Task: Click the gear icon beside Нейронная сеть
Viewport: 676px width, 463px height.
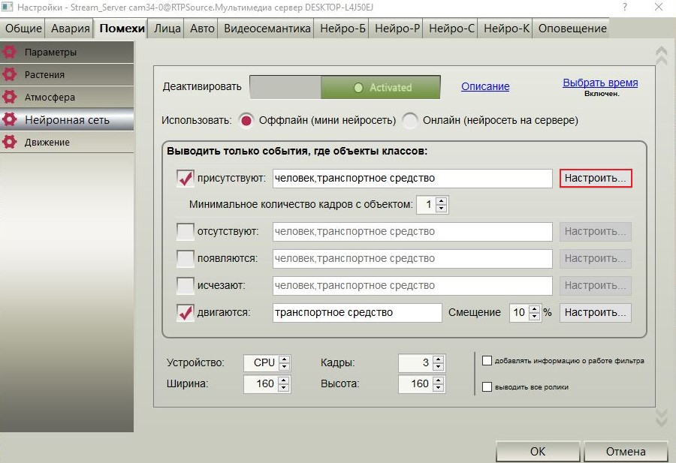Action: [10, 119]
